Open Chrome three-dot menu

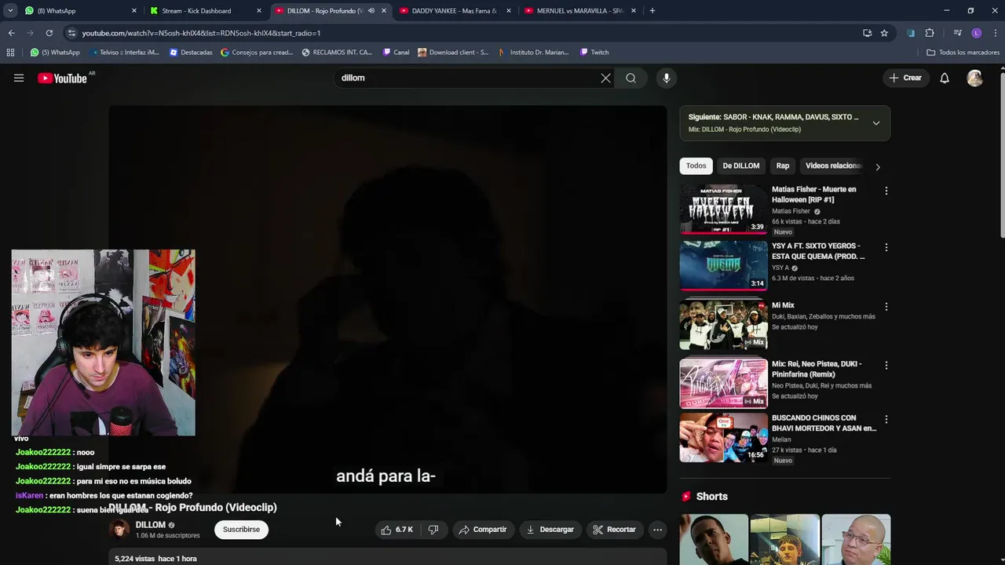pyautogui.click(x=995, y=33)
